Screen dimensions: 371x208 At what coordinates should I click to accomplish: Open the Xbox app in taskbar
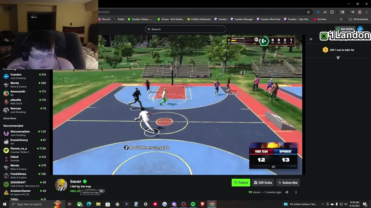(80, 204)
